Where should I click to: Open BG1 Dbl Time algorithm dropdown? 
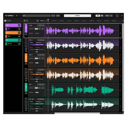click(40, 102)
